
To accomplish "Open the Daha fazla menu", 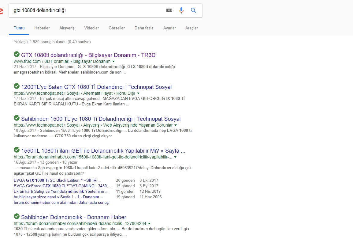I will 144,28.
